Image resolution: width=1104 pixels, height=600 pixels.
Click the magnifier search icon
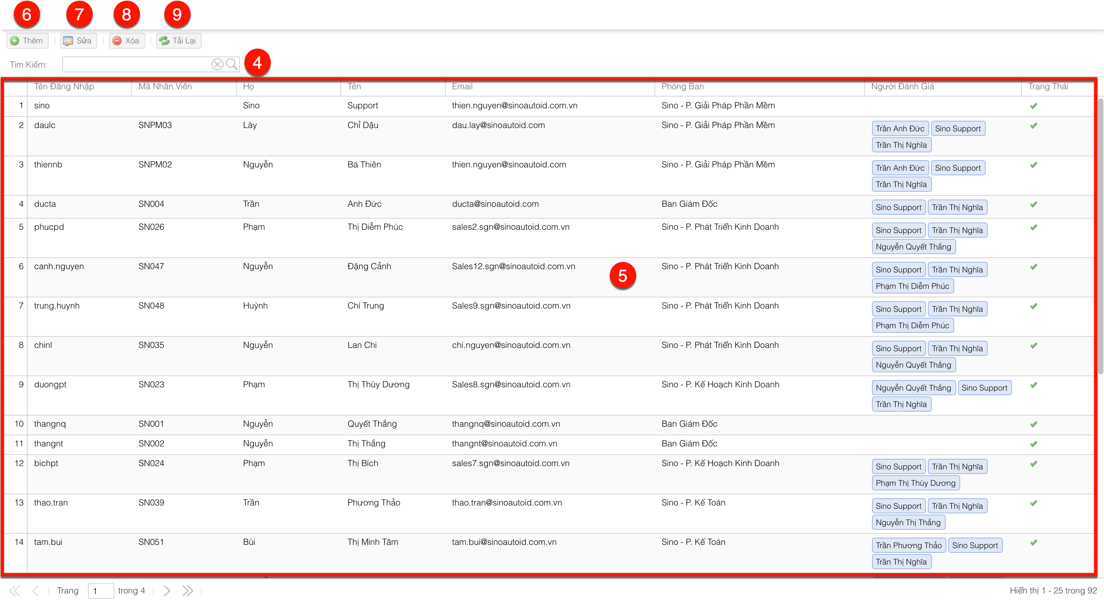click(x=232, y=64)
